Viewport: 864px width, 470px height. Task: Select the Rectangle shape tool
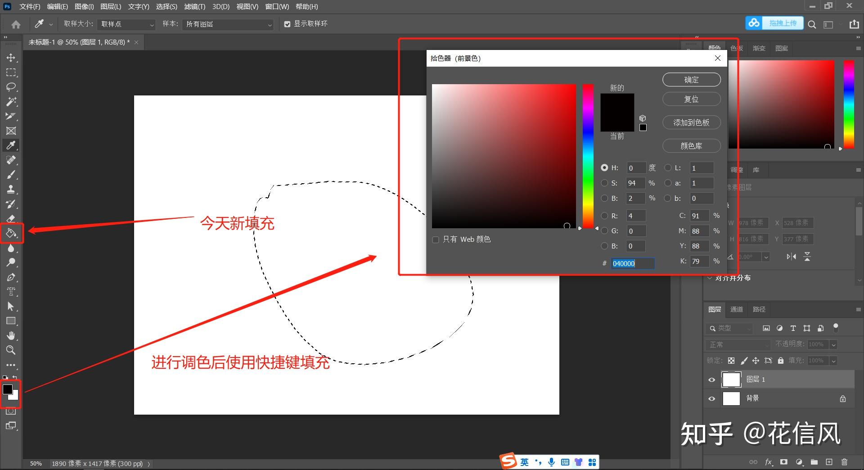pyautogui.click(x=11, y=321)
